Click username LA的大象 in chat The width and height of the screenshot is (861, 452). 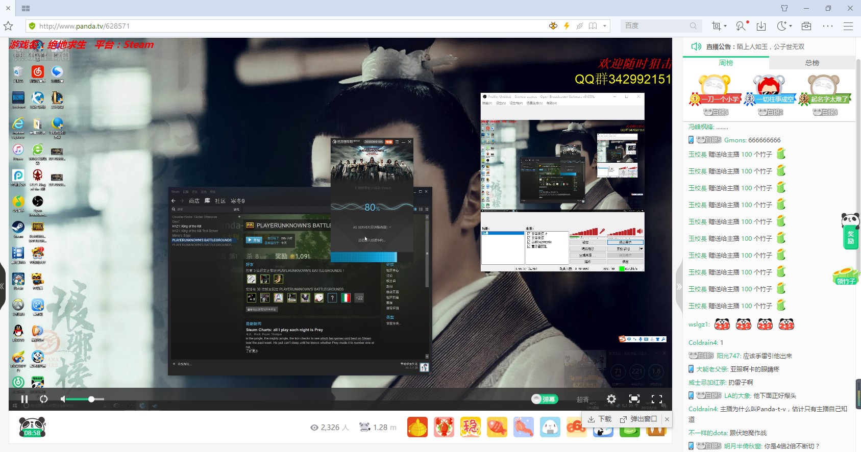(x=737, y=395)
